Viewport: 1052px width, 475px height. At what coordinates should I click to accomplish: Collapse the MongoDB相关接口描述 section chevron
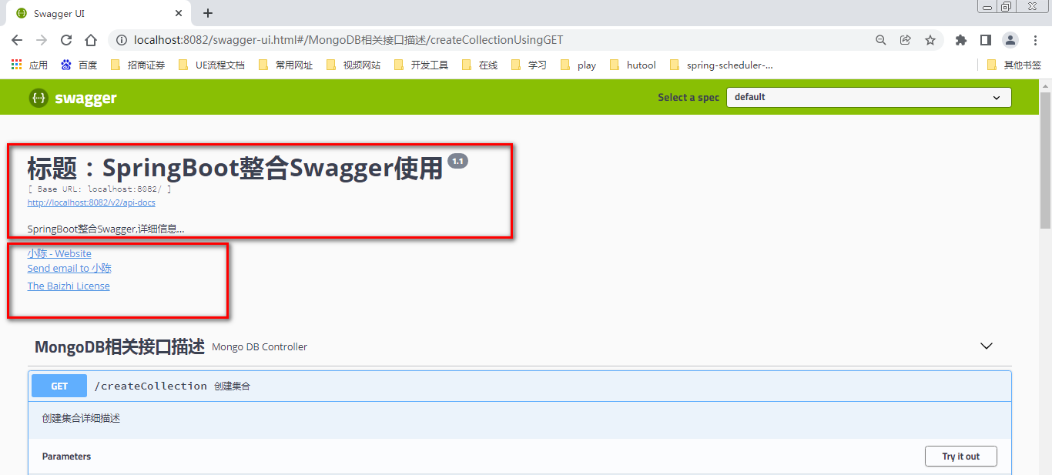coord(987,346)
